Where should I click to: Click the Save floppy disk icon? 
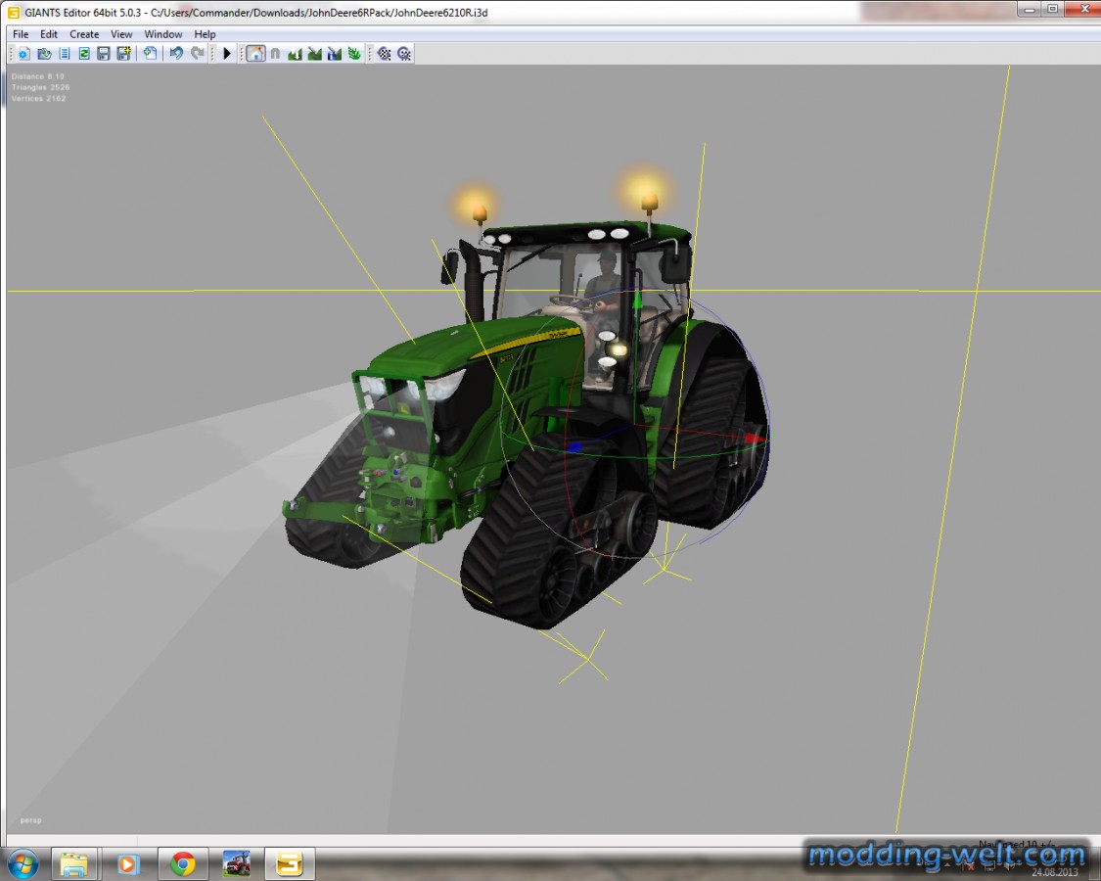[x=104, y=54]
